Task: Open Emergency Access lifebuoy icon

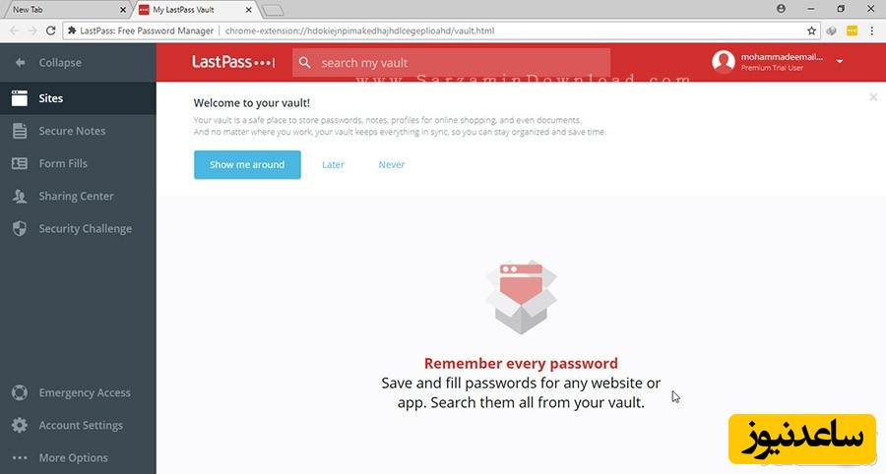Action: click(x=20, y=392)
